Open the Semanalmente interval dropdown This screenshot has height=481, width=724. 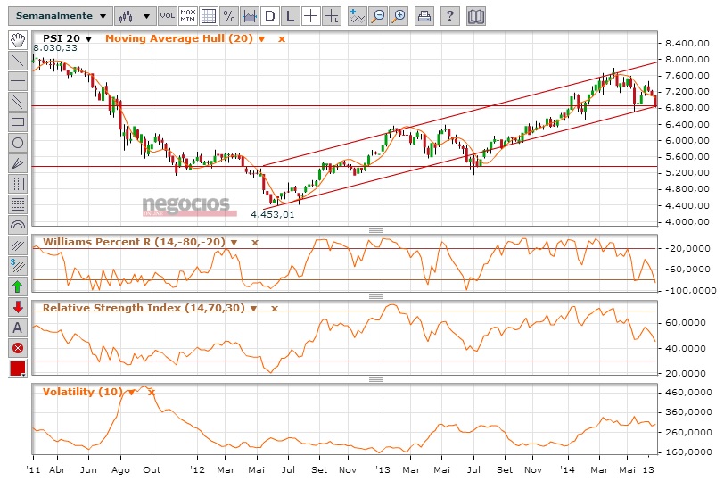pyautogui.click(x=60, y=16)
